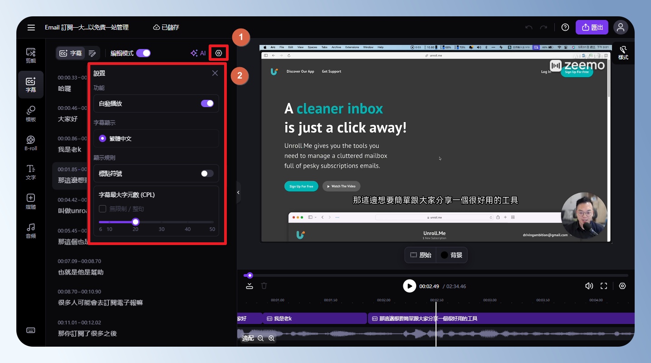Toggle 自動播放 autoplay switch off
Viewport: 651px width, 363px height.
tap(207, 103)
